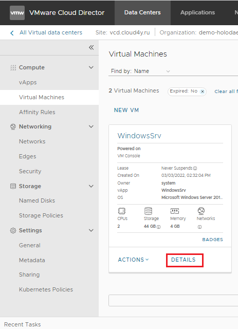238x329 pixels.
Task: Click the DETAILS button on WindowsSrv card
Action: [x=183, y=260]
